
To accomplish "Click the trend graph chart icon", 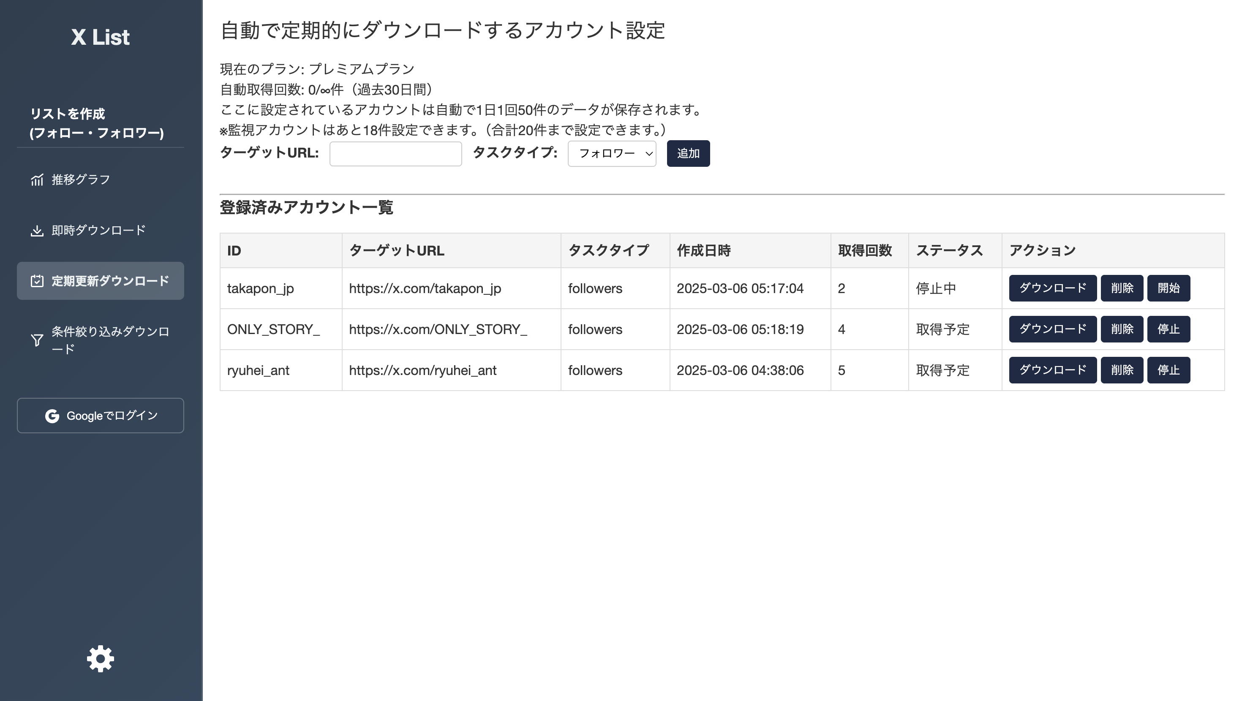I will click(x=37, y=180).
